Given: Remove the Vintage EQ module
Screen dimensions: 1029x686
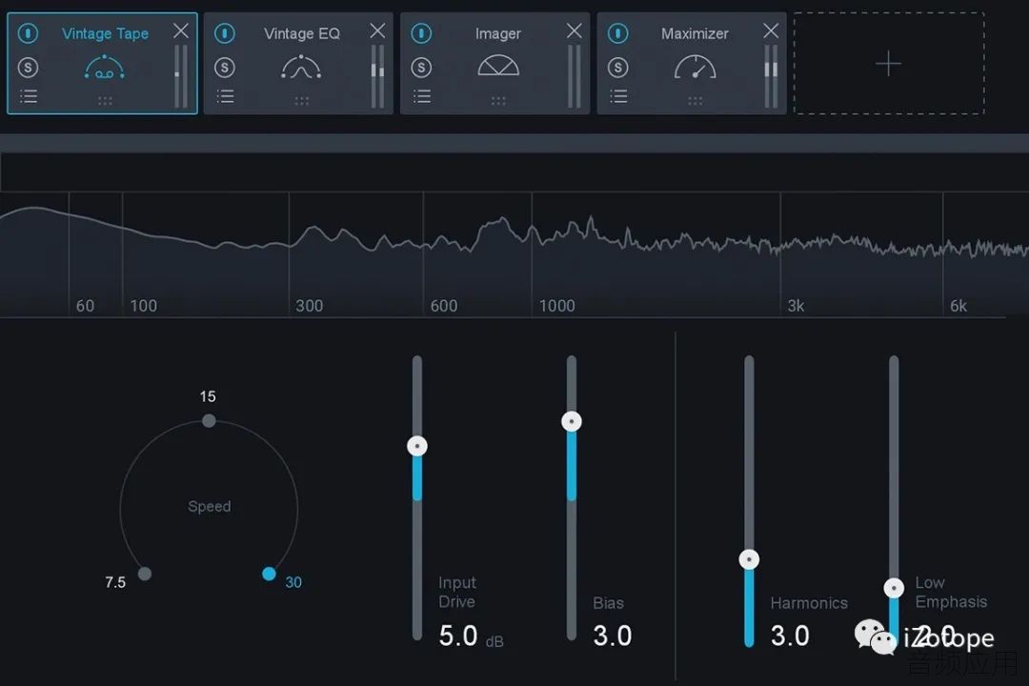Looking at the screenshot, I should 377,30.
